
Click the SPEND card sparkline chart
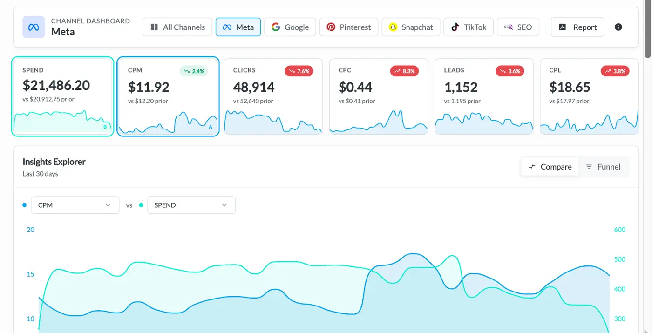pos(63,122)
